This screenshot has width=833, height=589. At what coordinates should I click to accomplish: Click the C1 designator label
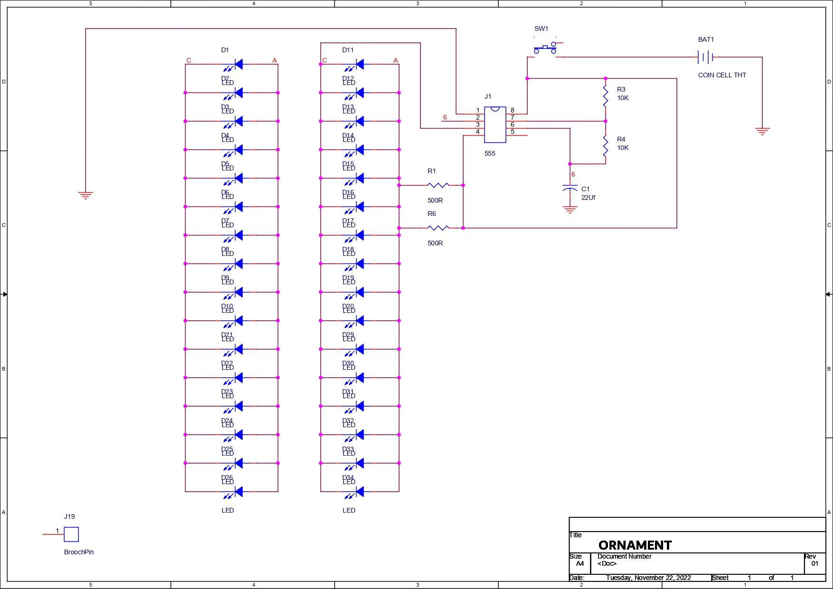pos(585,189)
